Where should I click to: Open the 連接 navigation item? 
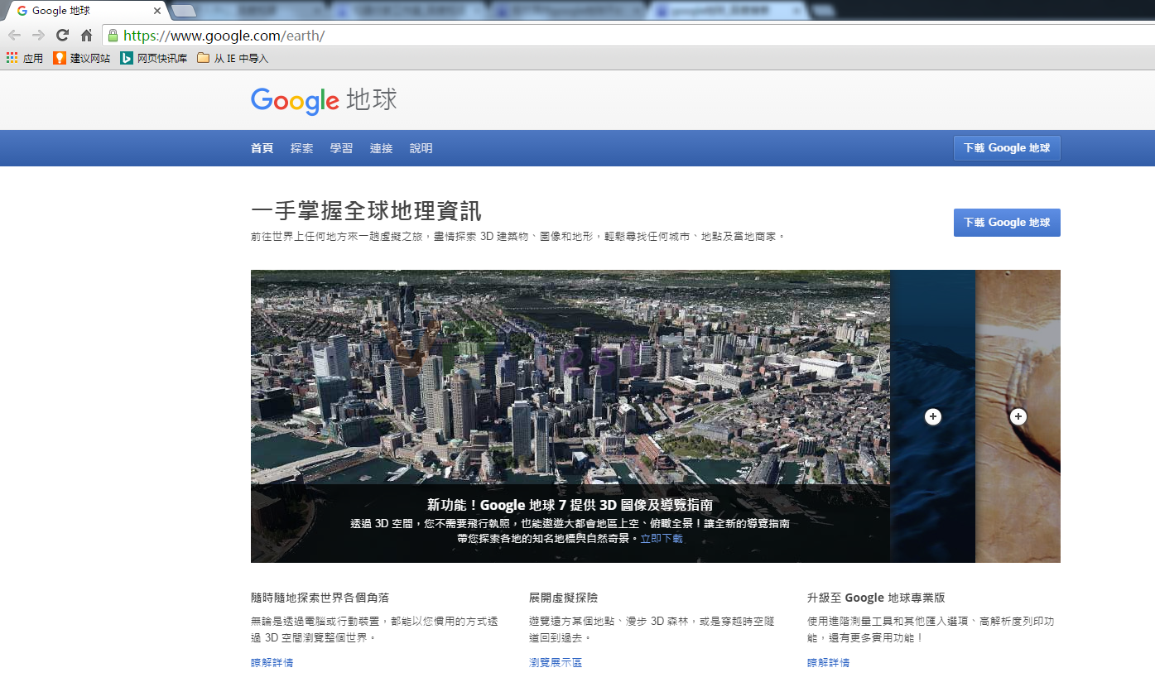pos(381,148)
